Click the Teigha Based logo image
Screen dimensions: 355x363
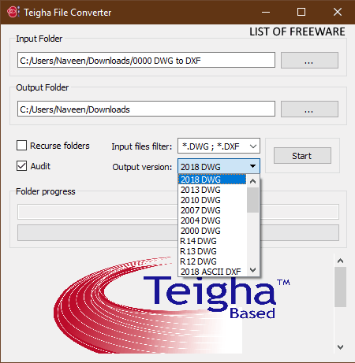coord(172,305)
